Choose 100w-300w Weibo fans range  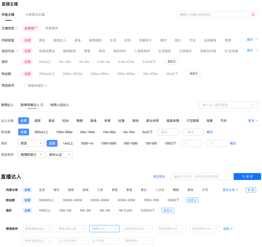(x=64, y=132)
